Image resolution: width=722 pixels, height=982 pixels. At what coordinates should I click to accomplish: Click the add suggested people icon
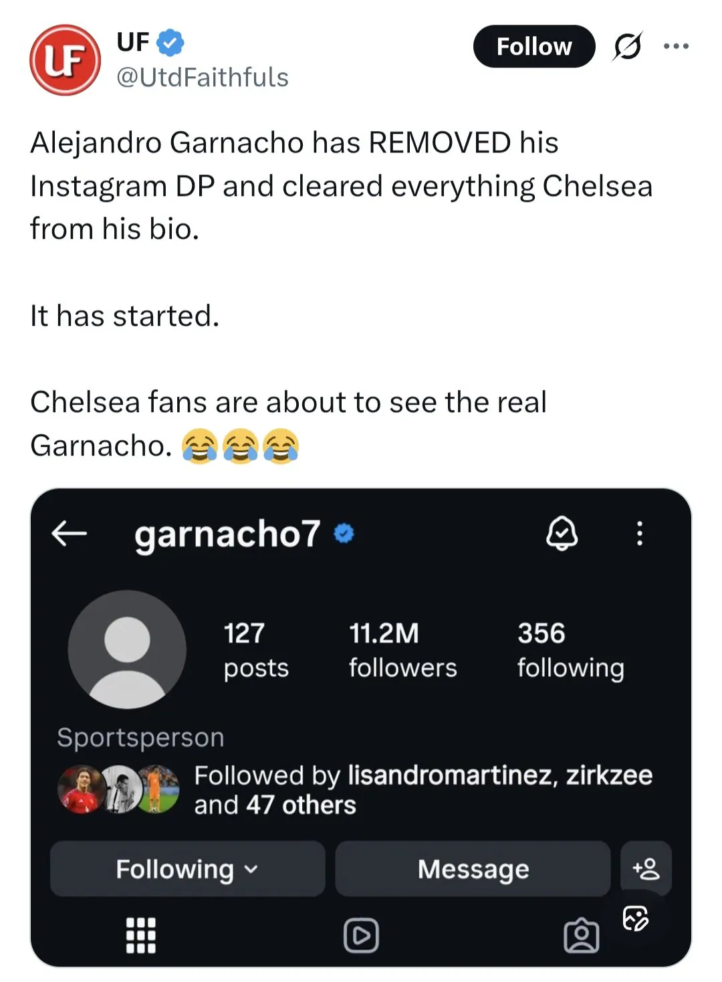pos(646,868)
